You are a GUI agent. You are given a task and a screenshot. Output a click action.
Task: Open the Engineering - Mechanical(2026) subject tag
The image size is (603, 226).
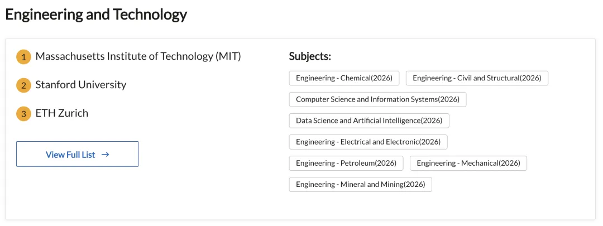pyautogui.click(x=468, y=163)
